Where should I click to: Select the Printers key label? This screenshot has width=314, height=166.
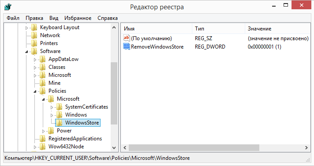(x=49, y=43)
